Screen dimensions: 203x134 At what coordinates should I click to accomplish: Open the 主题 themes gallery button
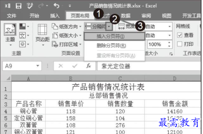tap(10, 35)
